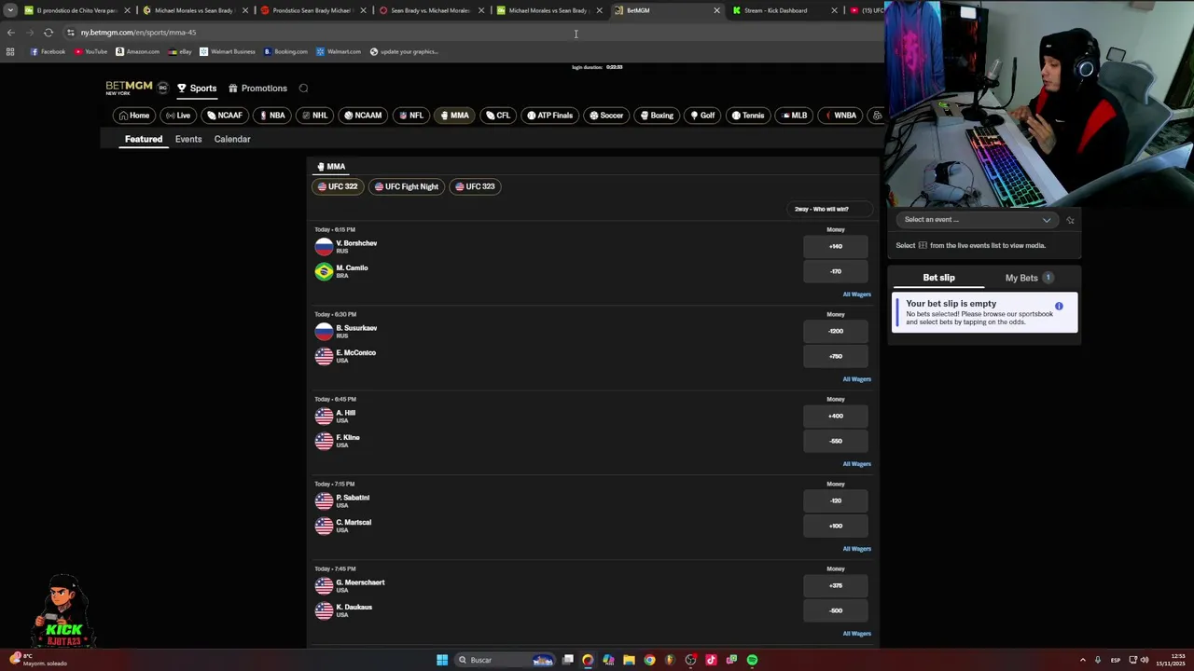Open the Facebook bookmark
Viewport: 1194px width, 671px height.
(x=48, y=51)
